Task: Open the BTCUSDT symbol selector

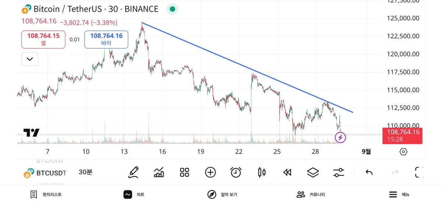Action: click(x=45, y=173)
